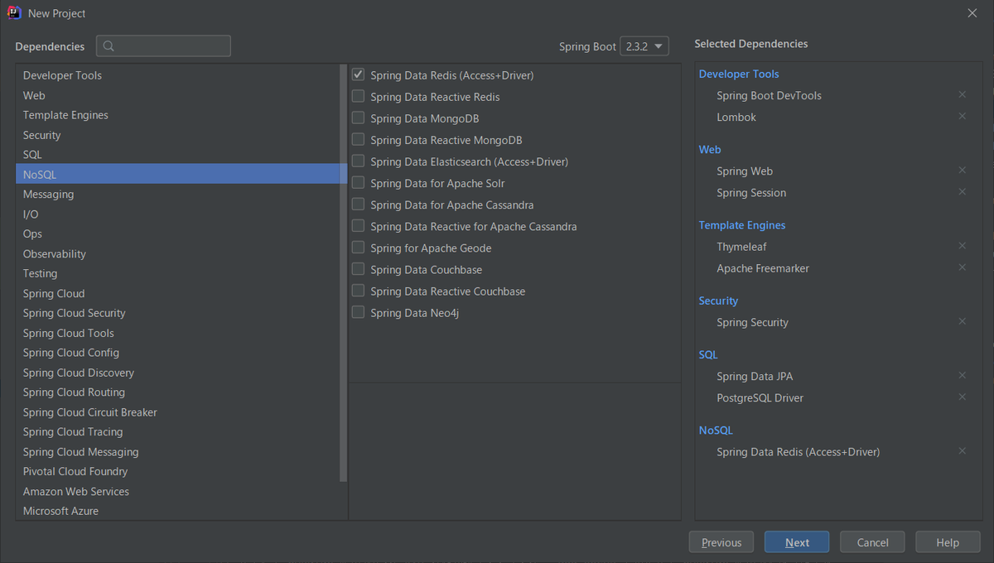Select Thymeleaf in Selected Dependencies
This screenshot has width=994, height=563.
(741, 247)
